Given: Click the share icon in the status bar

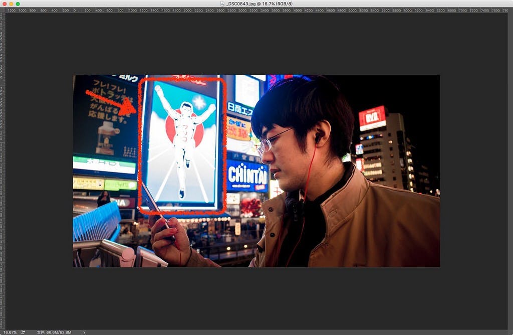Looking at the screenshot, I should pyautogui.click(x=23, y=332).
